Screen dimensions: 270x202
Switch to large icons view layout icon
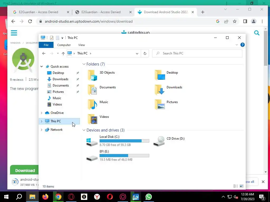click(242, 186)
